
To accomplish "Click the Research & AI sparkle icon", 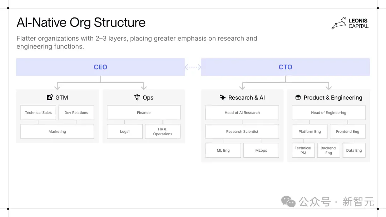I will click(x=223, y=97).
